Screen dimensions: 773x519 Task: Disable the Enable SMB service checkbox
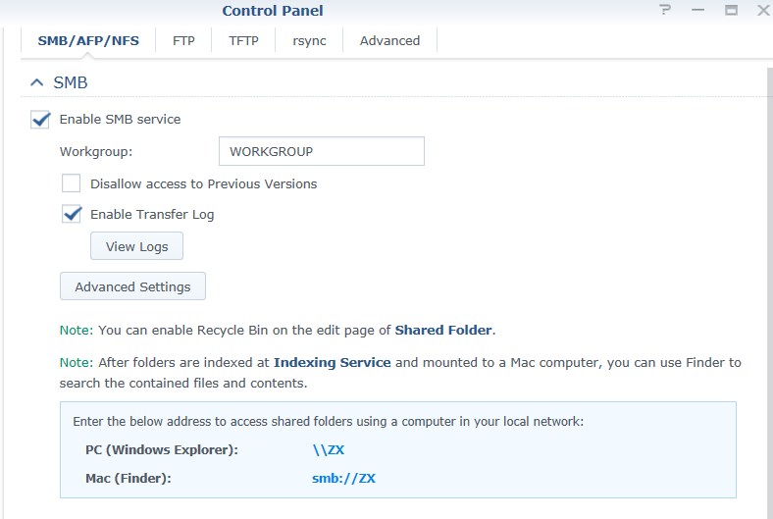tap(40, 120)
